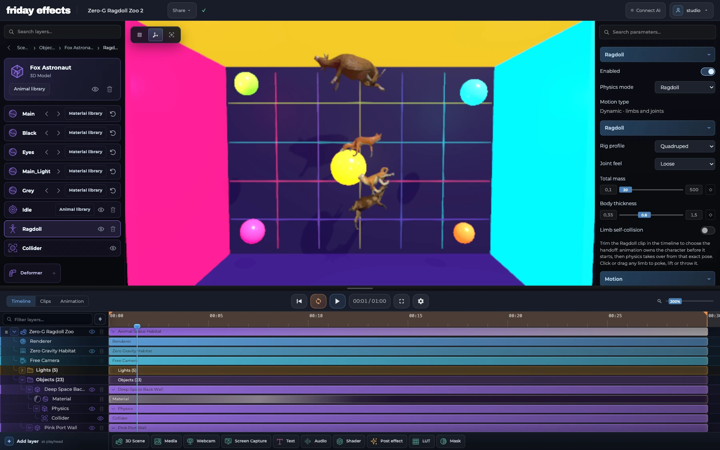Toggle the grid overlay icon in viewport
This screenshot has height=450, width=720.
[x=140, y=35]
